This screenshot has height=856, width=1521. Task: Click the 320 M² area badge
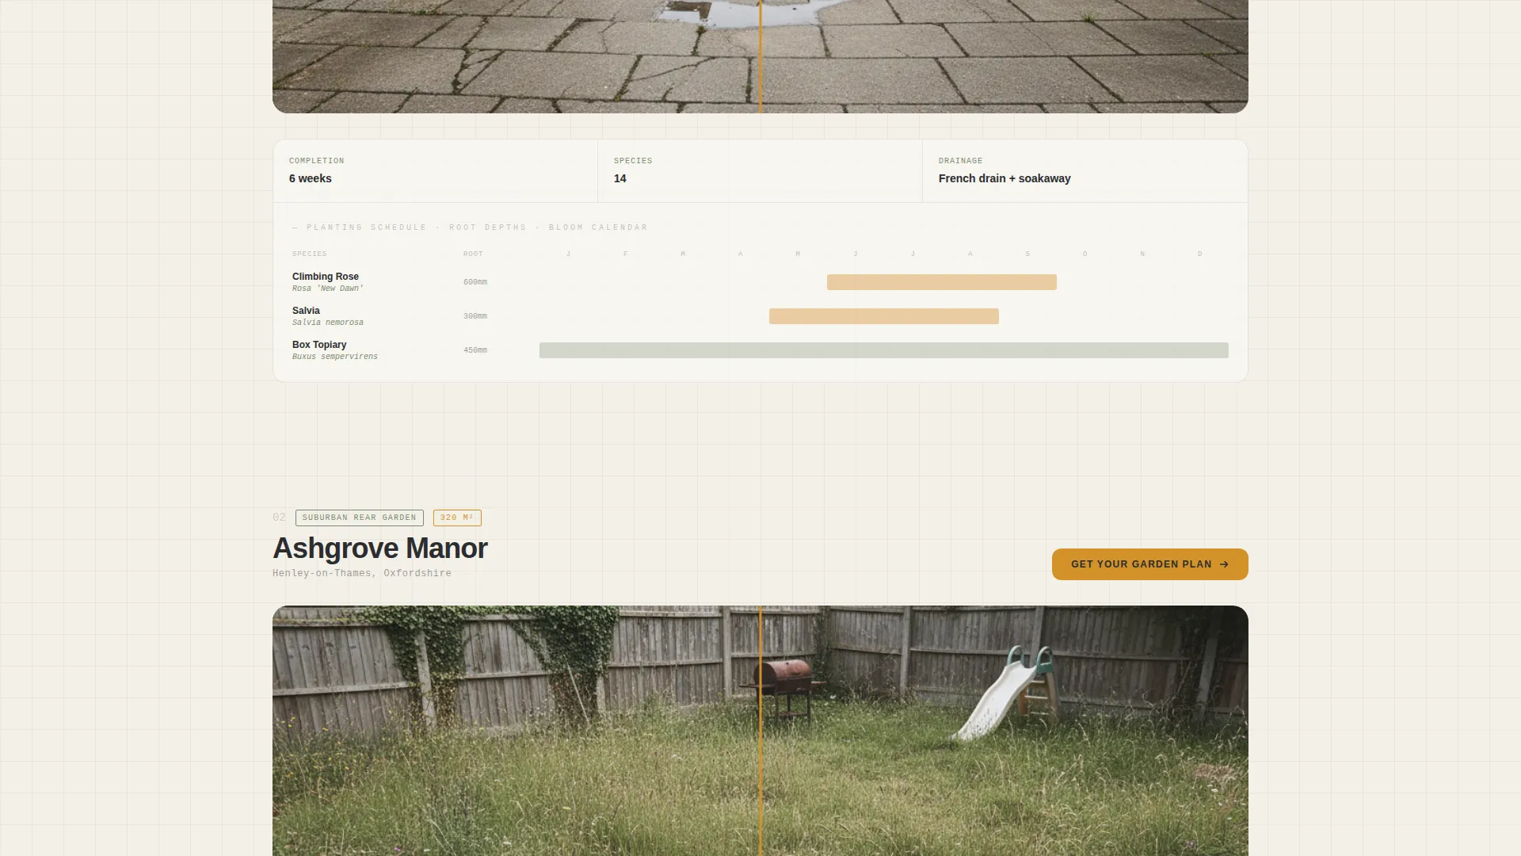pyautogui.click(x=457, y=518)
